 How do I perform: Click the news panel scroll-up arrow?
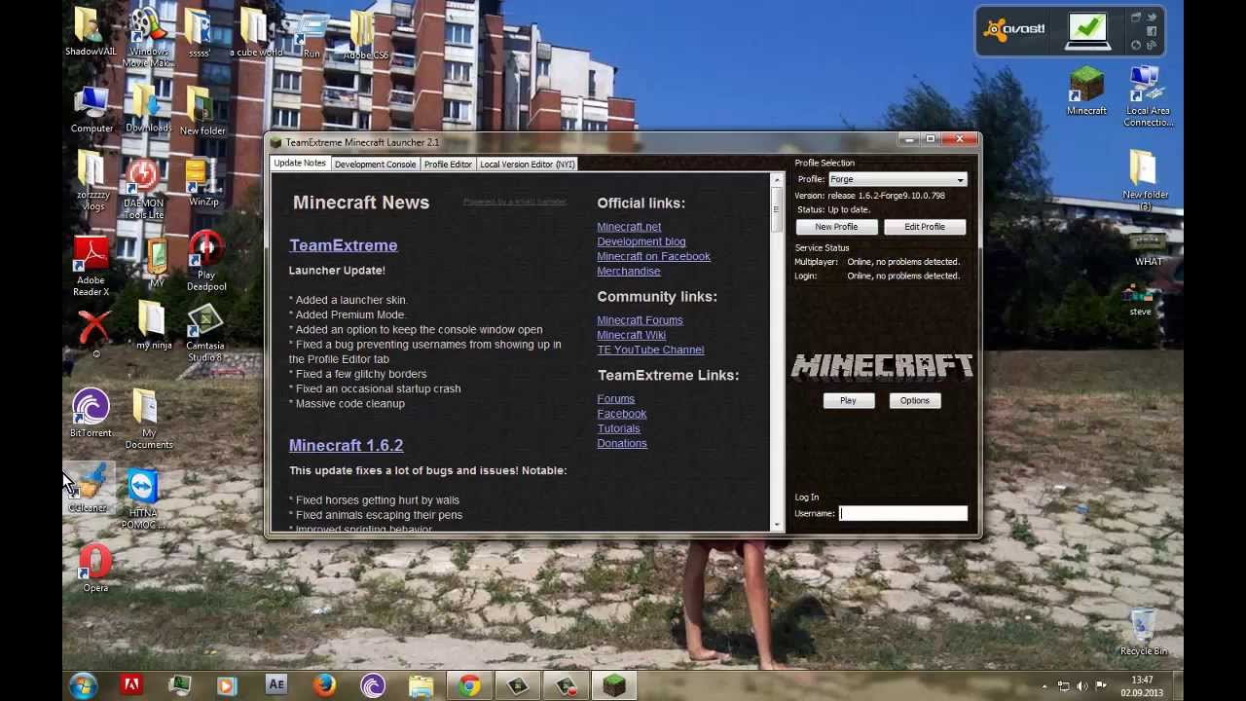coord(777,180)
